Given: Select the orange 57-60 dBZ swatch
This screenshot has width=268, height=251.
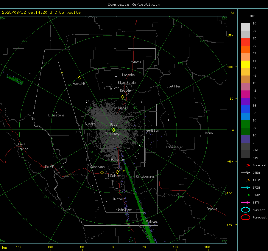Looking at the screenshot, I should coord(245,49).
